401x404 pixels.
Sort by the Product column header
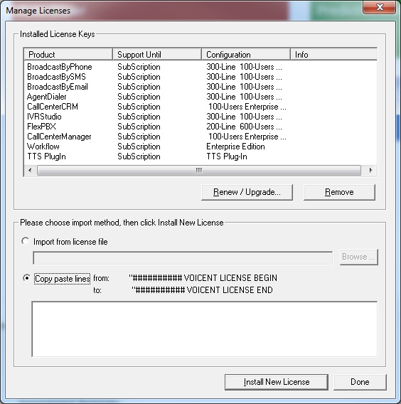click(68, 54)
